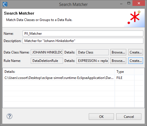This screenshot has height=126, width=147.
Task: Click the EXPRESSION rule details field
Action: [92, 61]
